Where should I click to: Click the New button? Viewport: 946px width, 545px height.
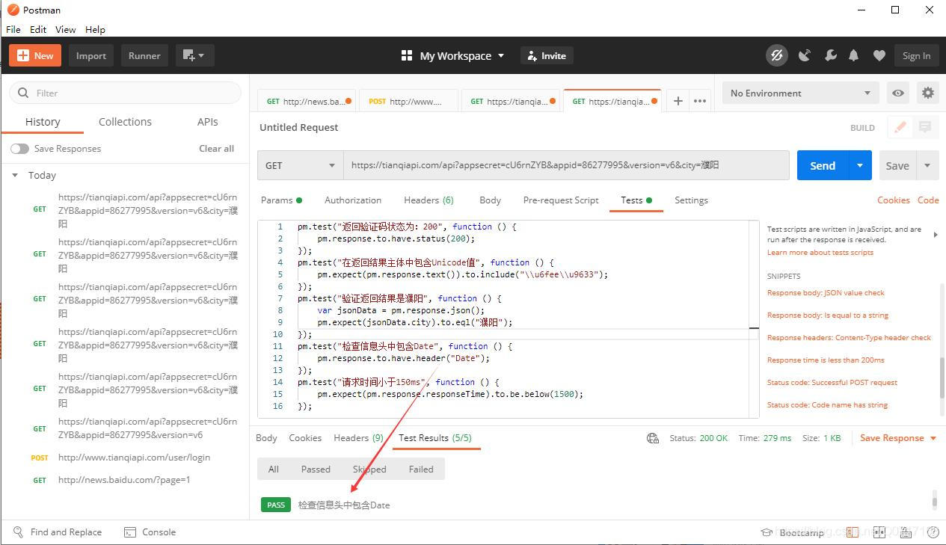click(35, 55)
